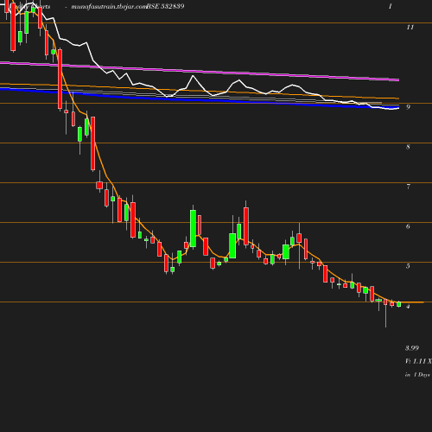This screenshot has width=432, height=432.
Task: Click the price axis label 5
Action: click(x=408, y=266)
